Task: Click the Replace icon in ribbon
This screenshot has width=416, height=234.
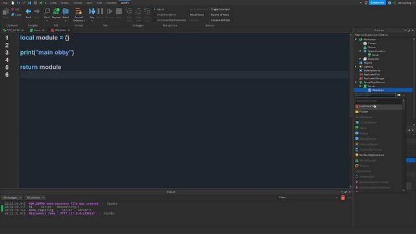Action: pos(57,11)
